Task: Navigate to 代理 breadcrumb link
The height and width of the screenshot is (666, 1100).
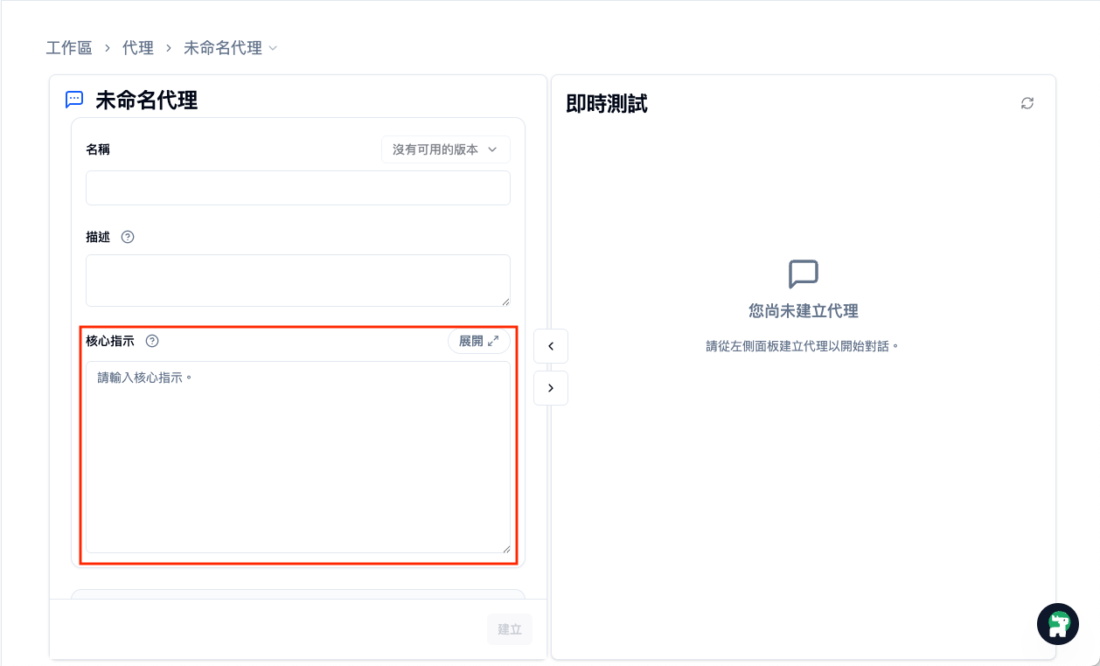Action: coord(138,48)
